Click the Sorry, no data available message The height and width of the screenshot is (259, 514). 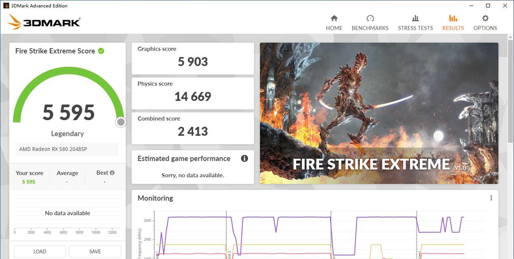click(193, 175)
